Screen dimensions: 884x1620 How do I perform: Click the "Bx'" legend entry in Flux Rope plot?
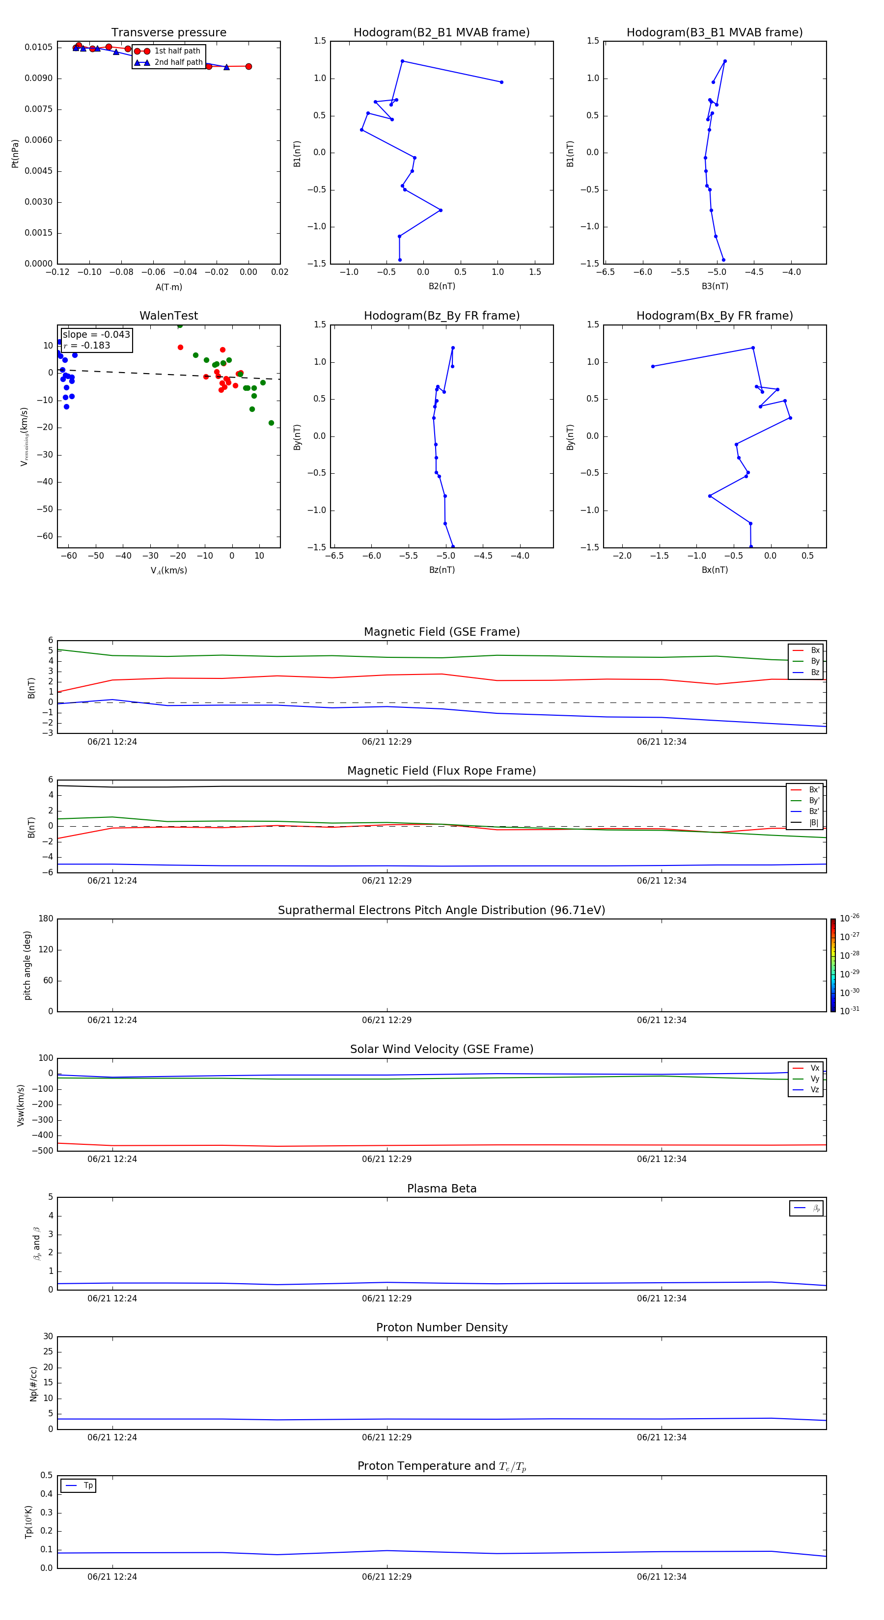[805, 790]
